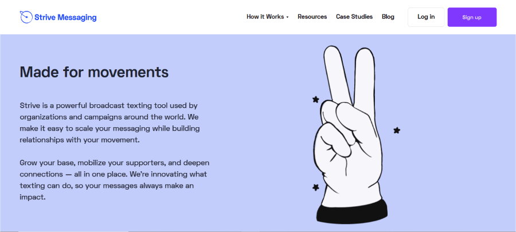This screenshot has height=232, width=516.
Task: Click the paragraph starting 'Grow your base'
Action: pos(115,180)
